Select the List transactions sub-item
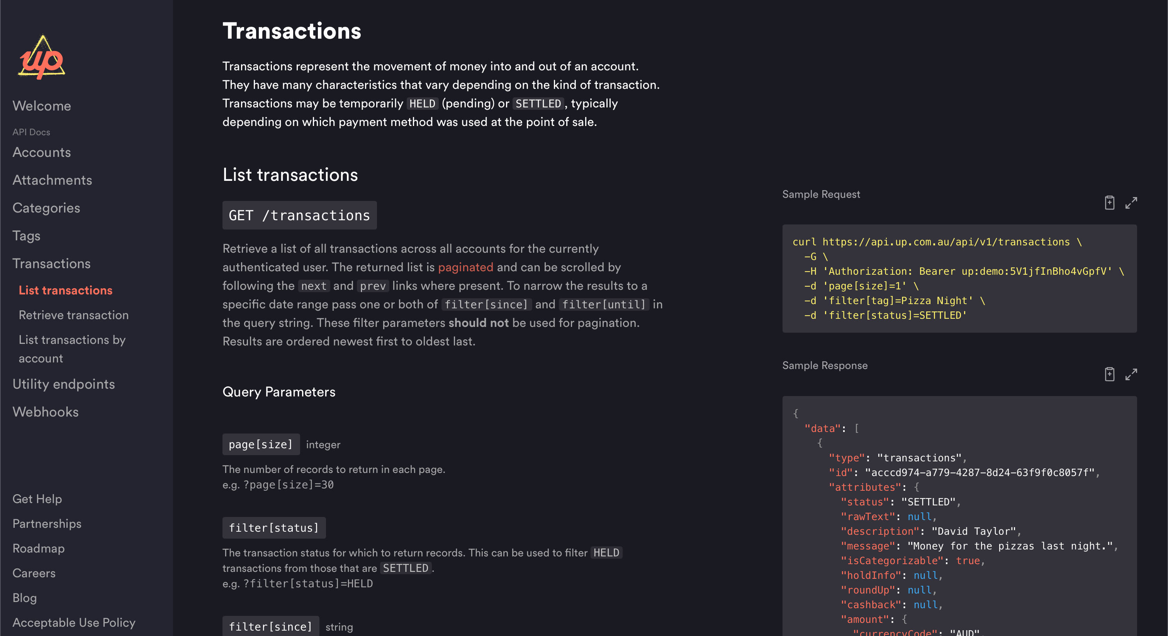The height and width of the screenshot is (636, 1168). 65,290
